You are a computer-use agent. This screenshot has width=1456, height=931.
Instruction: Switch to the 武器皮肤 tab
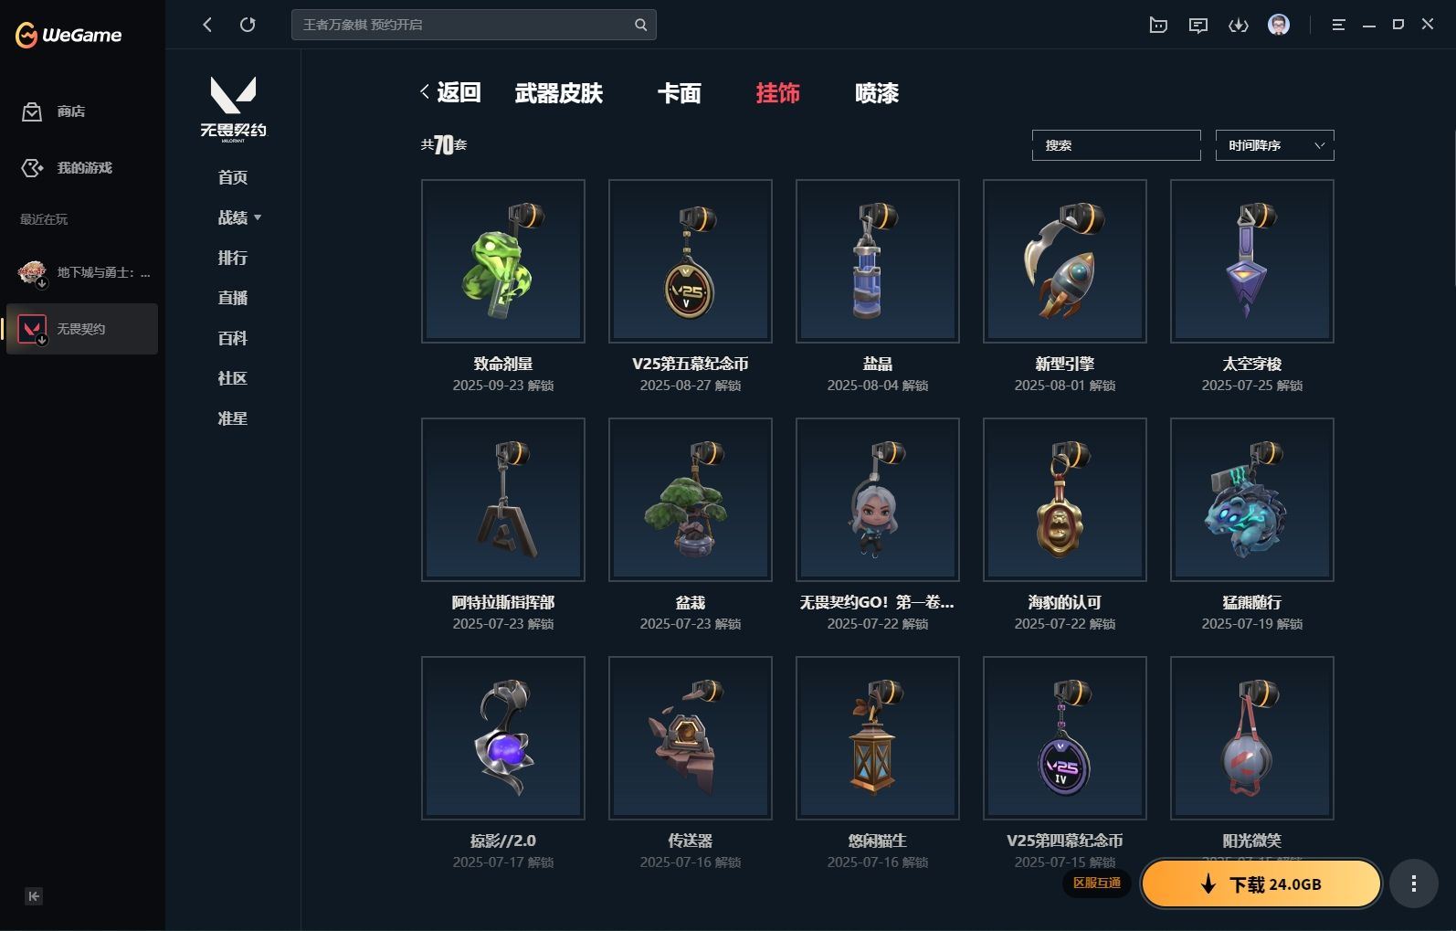(x=558, y=93)
